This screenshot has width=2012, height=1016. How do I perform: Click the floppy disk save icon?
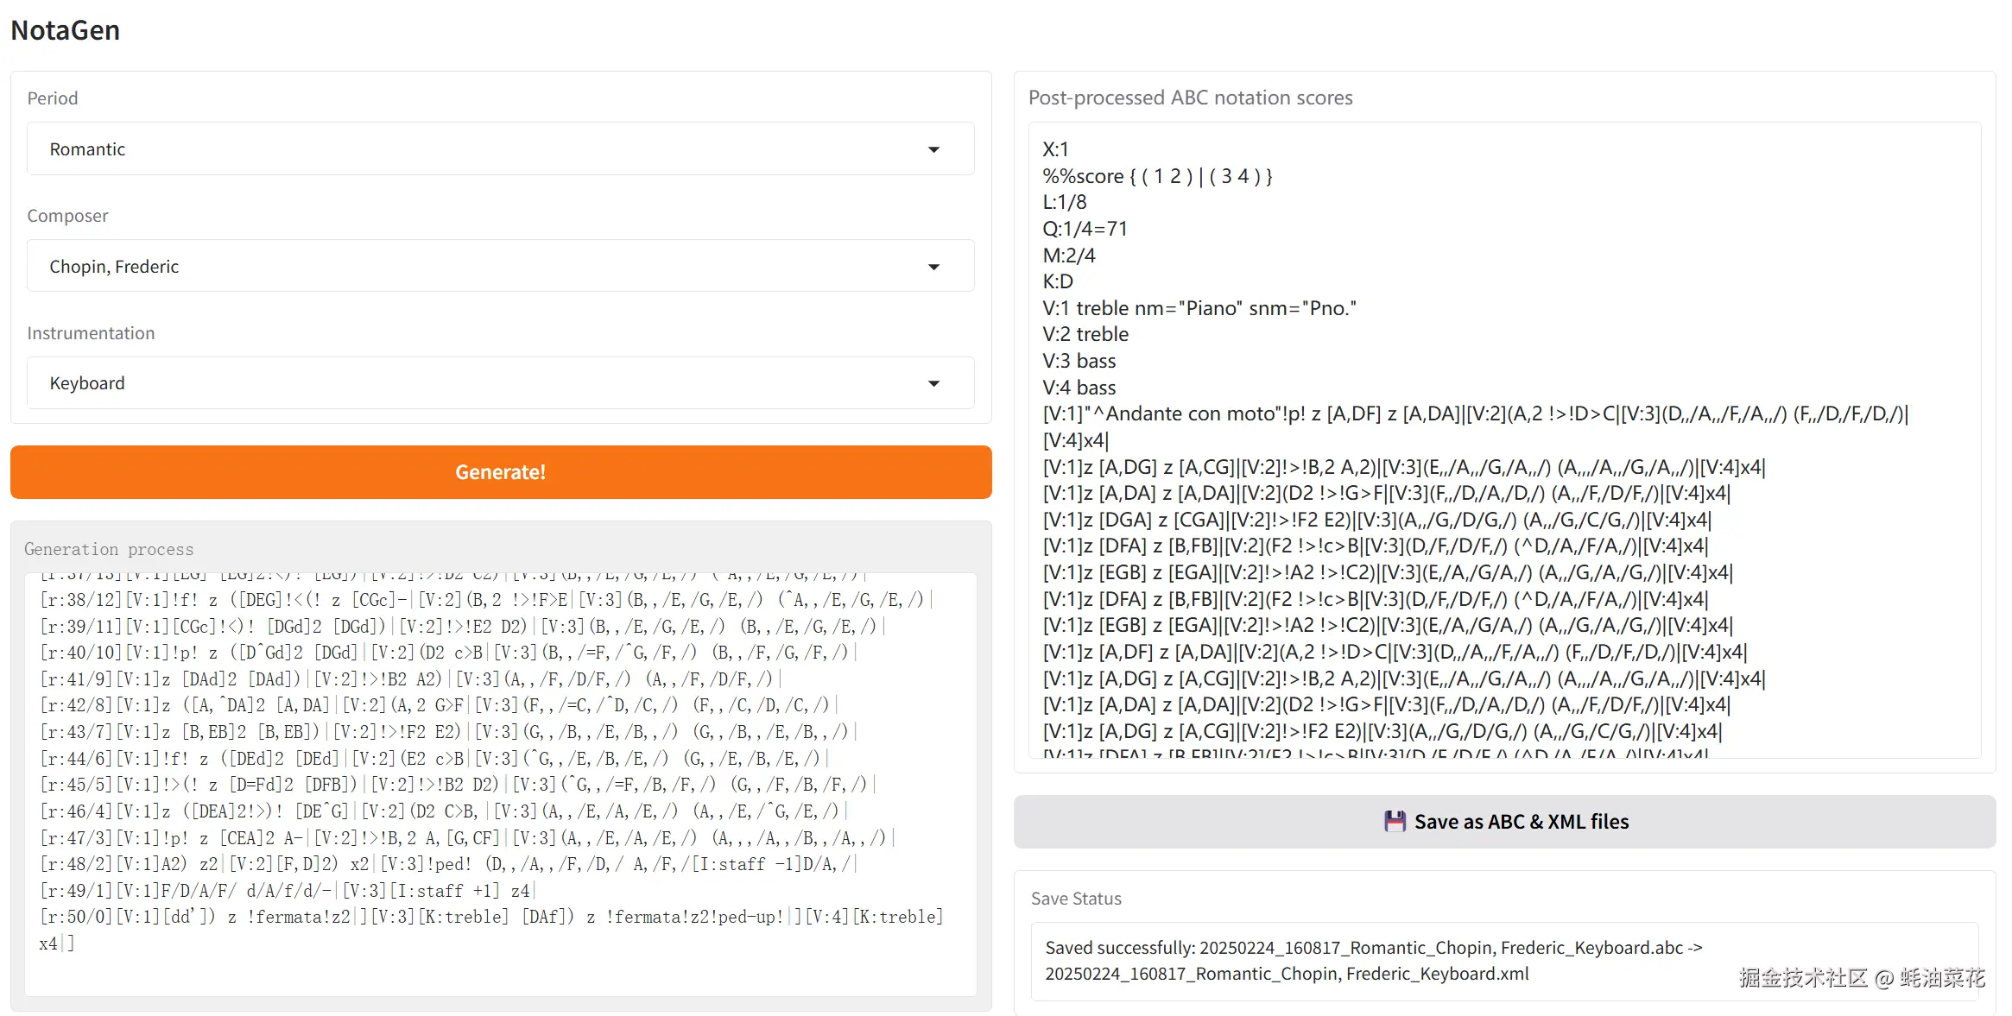click(x=1395, y=821)
